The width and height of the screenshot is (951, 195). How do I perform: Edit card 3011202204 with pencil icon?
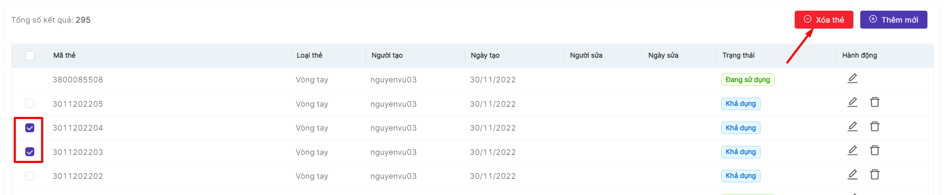point(852,127)
